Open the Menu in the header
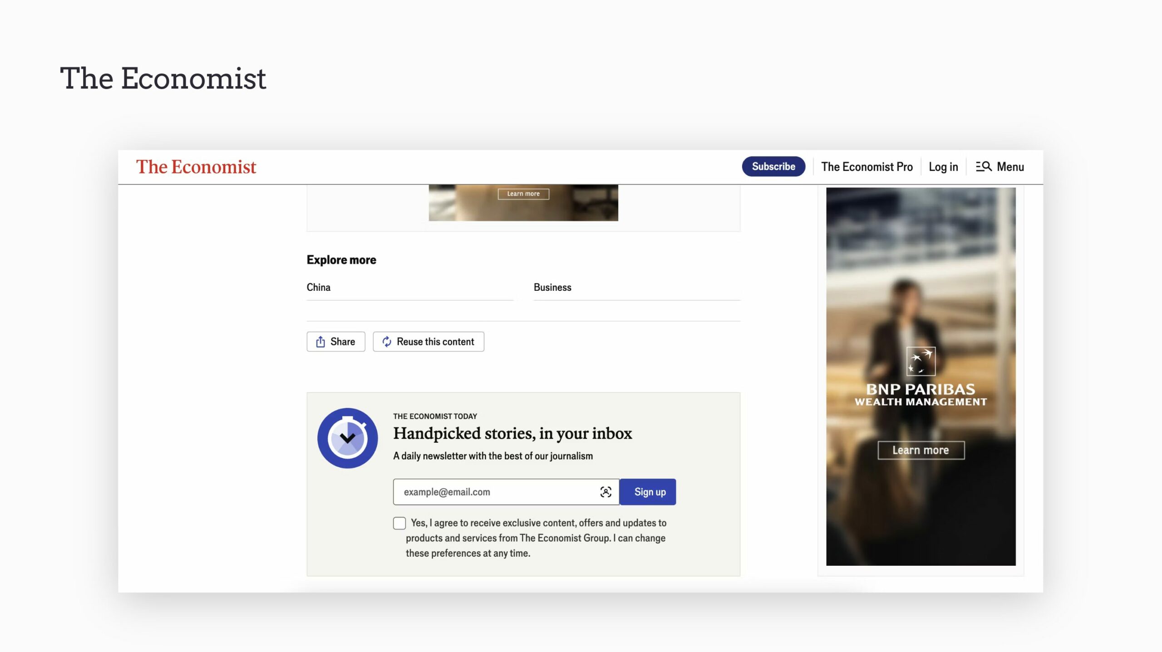The width and height of the screenshot is (1162, 652). pos(1010,167)
